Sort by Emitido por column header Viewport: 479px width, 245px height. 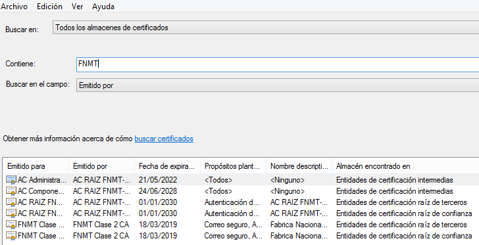[102, 166]
